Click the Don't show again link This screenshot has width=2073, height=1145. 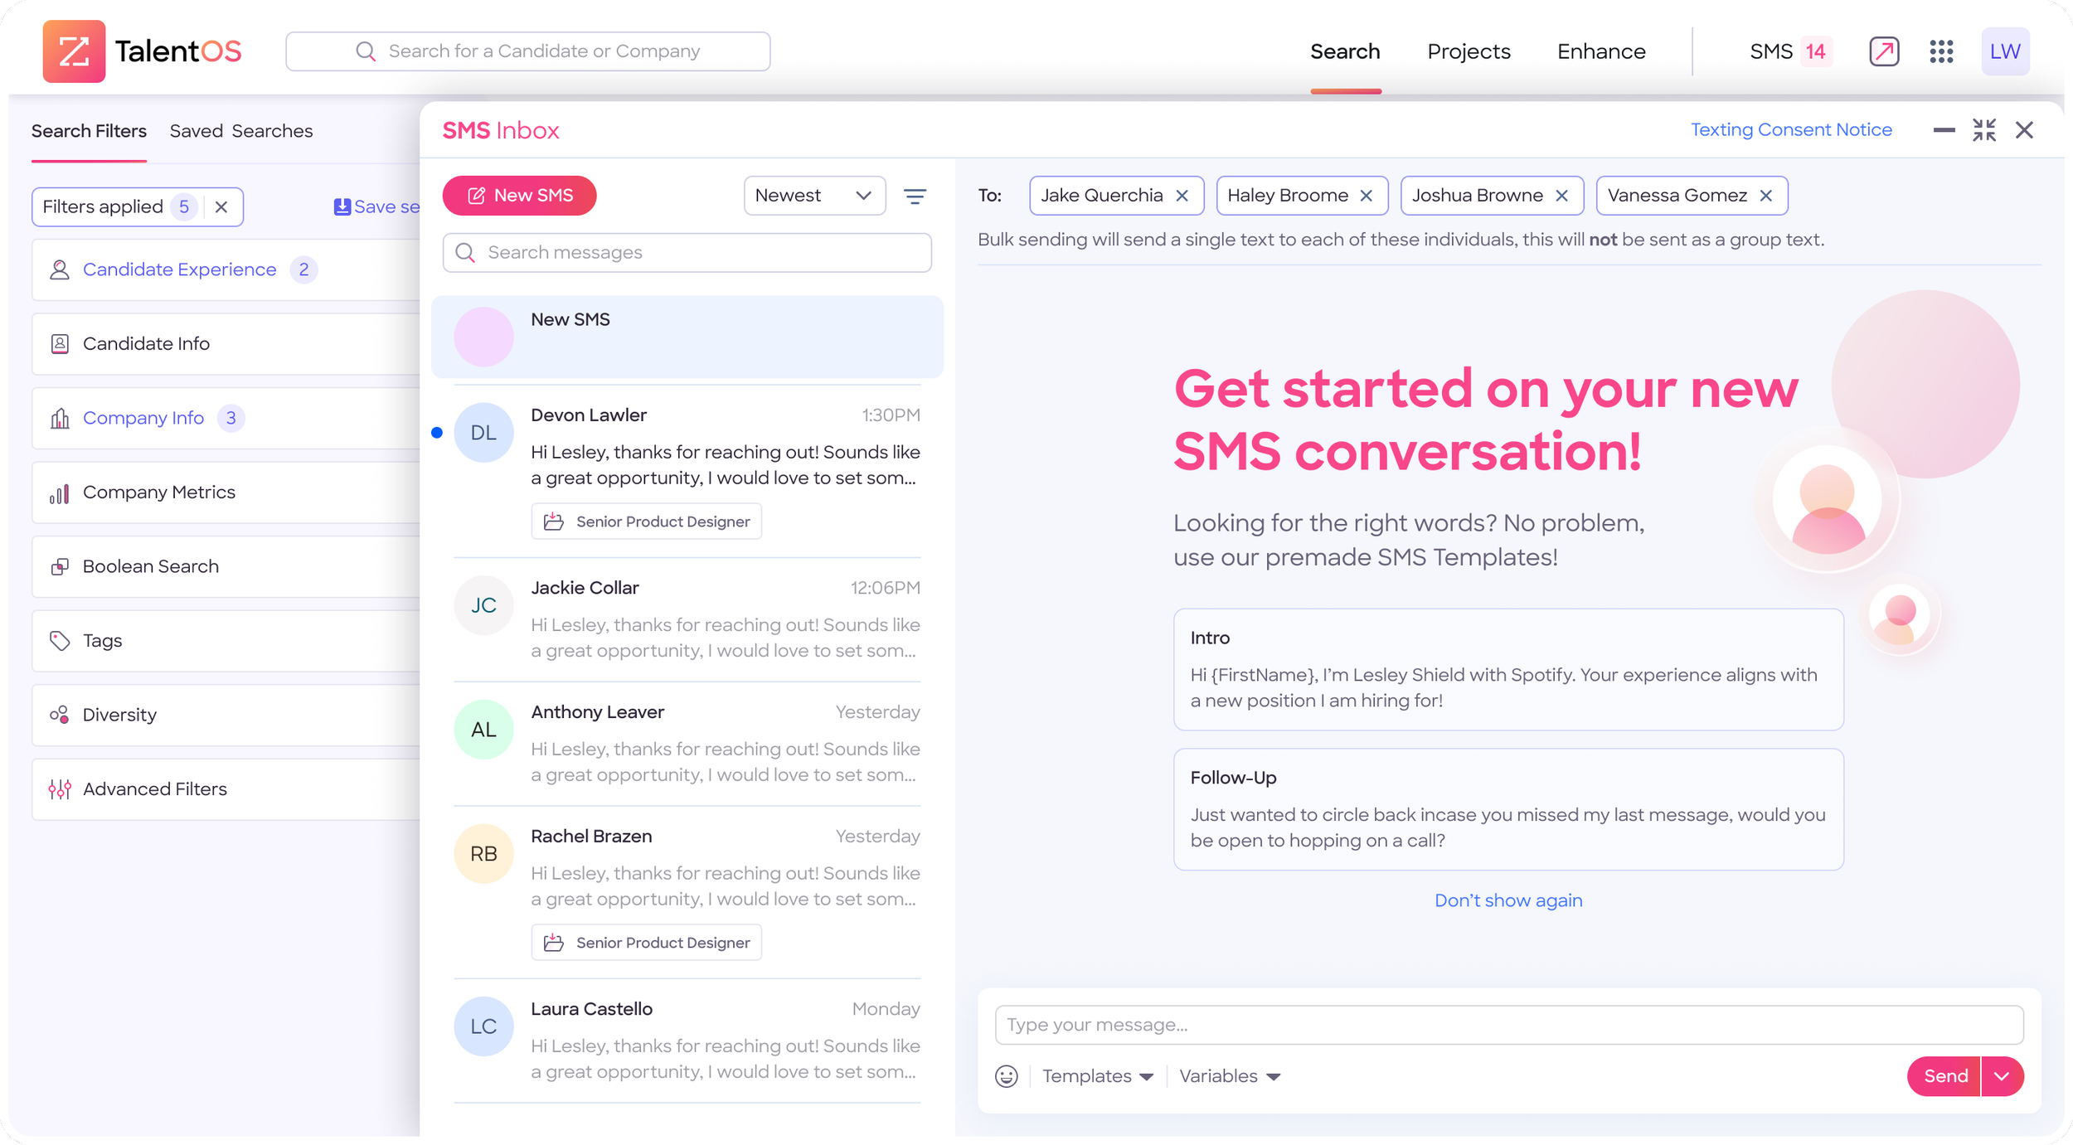[1507, 900]
